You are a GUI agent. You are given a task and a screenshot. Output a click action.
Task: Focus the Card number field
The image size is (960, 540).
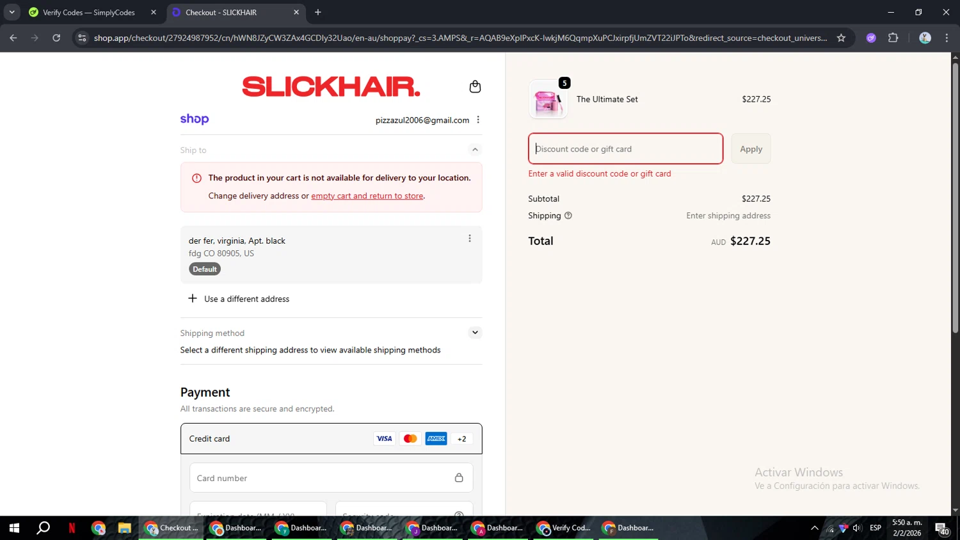(331, 478)
